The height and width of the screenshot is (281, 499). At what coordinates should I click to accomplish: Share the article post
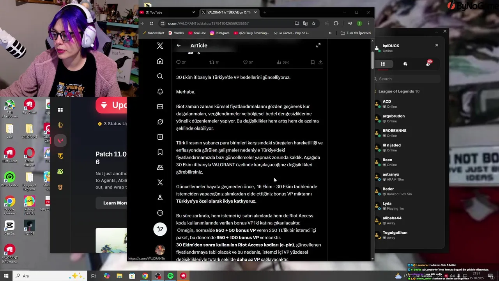click(x=320, y=62)
